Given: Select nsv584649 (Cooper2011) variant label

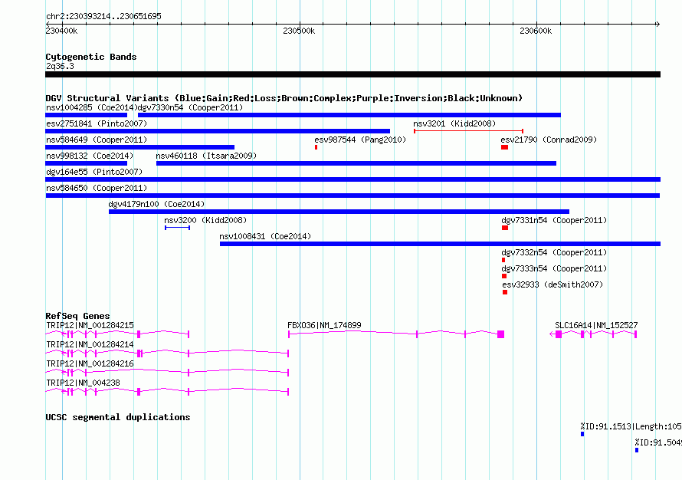Looking at the screenshot, I should click(x=97, y=140).
